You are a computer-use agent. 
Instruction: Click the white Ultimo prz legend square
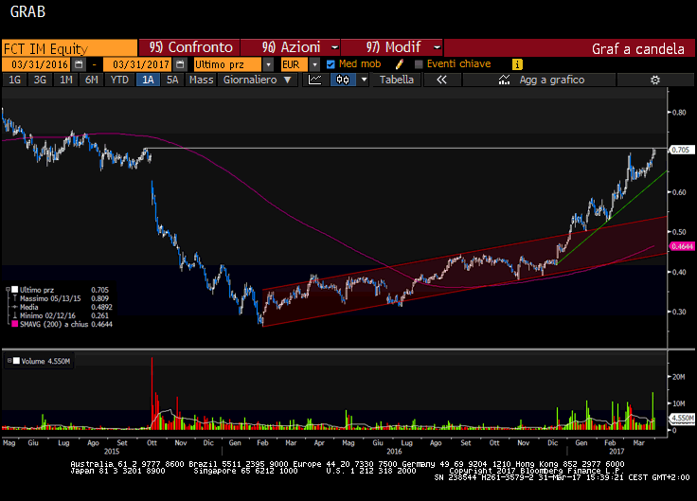click(x=14, y=290)
